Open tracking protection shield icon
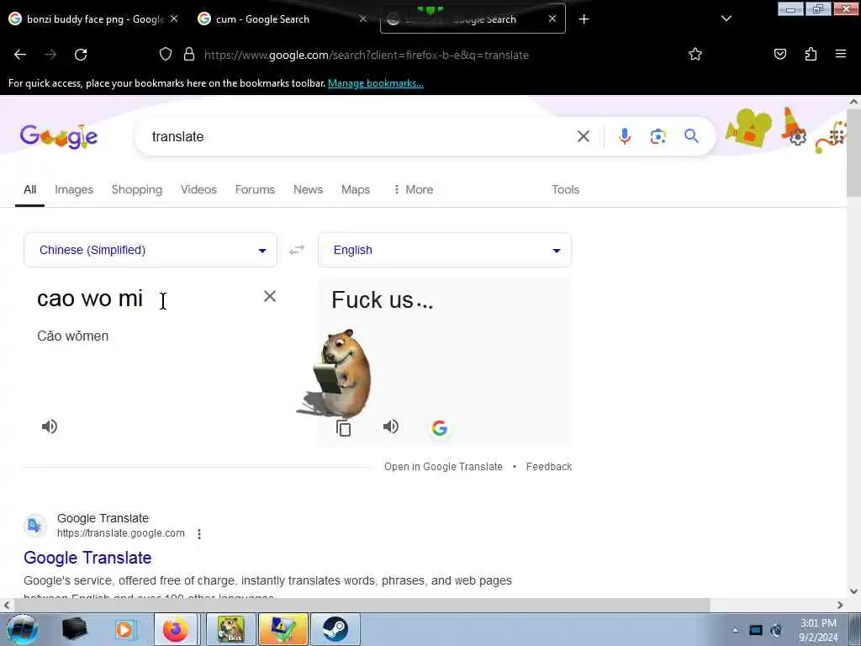This screenshot has height=646, width=861. click(x=166, y=55)
